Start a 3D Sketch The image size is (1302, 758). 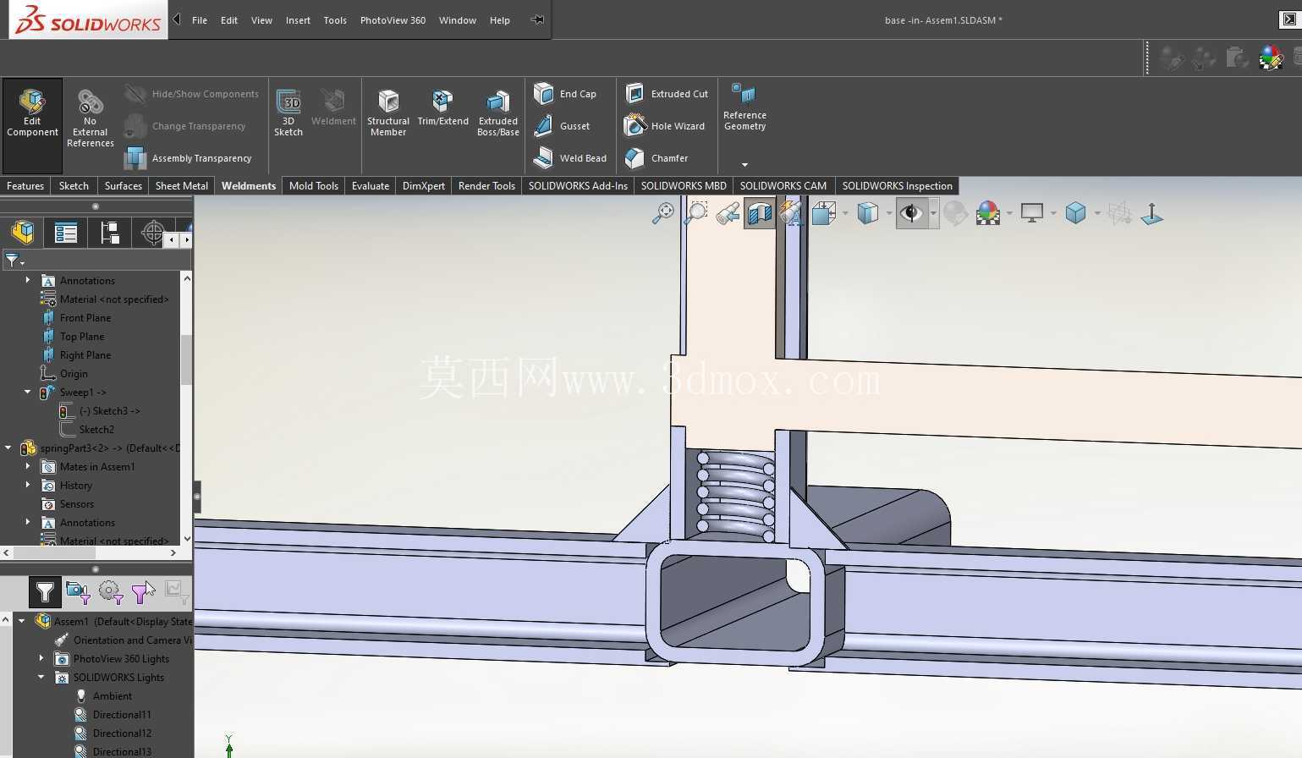[x=288, y=113]
